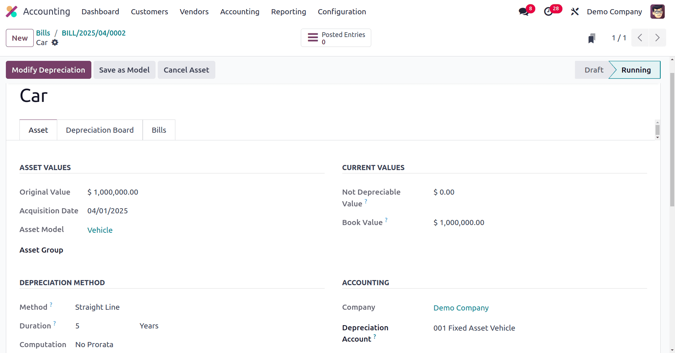The image size is (675, 353).
Task: Open the debug tools wrench icon
Action: 575,12
